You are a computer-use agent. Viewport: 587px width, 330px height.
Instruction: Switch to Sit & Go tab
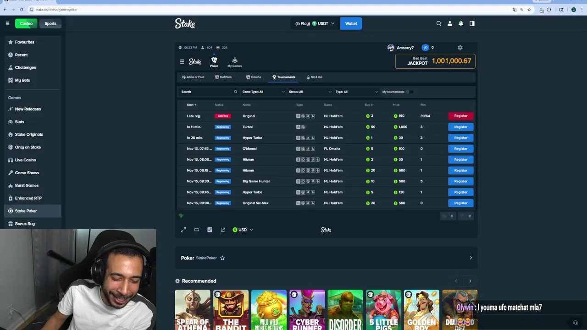tap(315, 77)
